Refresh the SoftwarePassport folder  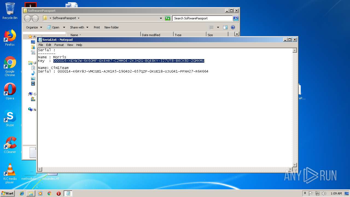[x=168, y=18]
